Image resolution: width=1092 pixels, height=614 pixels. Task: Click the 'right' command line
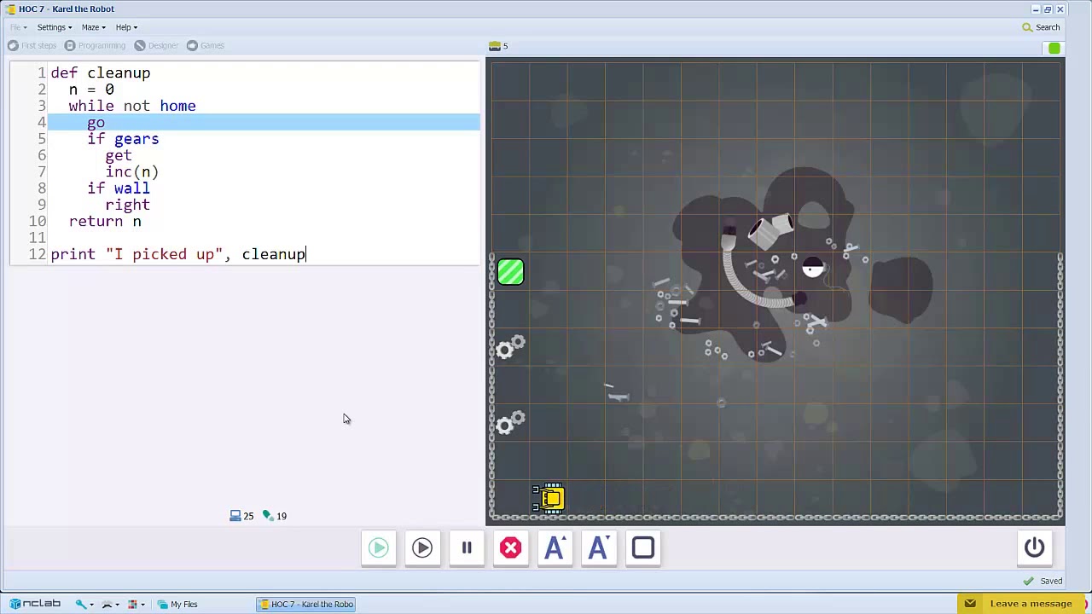coord(127,205)
